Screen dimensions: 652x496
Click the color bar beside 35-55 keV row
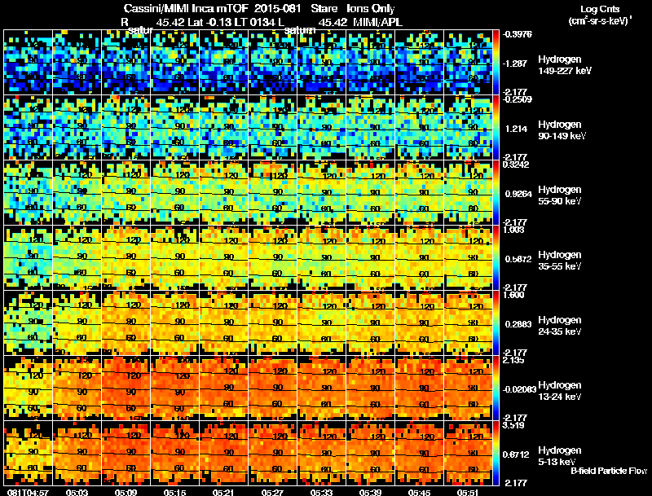click(x=496, y=258)
